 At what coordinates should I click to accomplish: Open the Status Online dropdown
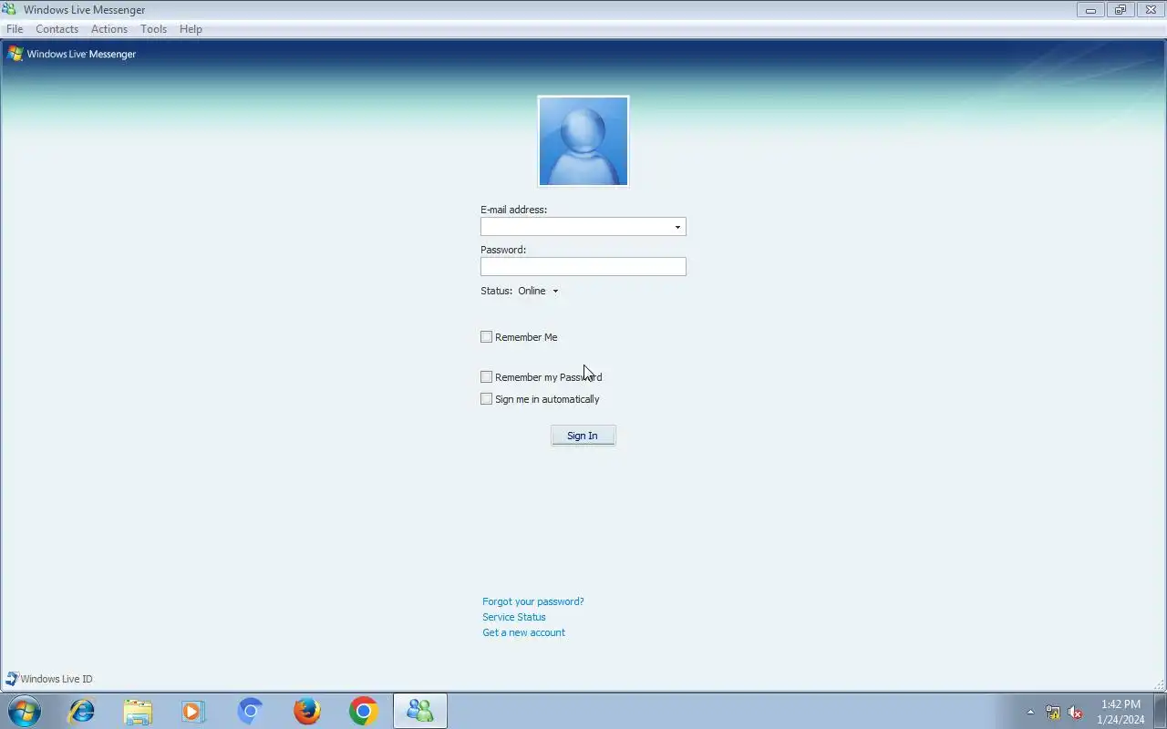(538, 291)
